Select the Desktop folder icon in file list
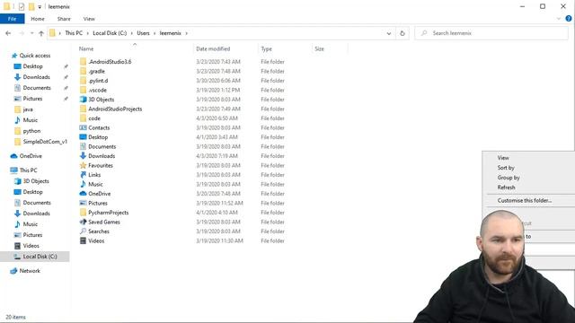This screenshot has height=323, width=575. 84,137
